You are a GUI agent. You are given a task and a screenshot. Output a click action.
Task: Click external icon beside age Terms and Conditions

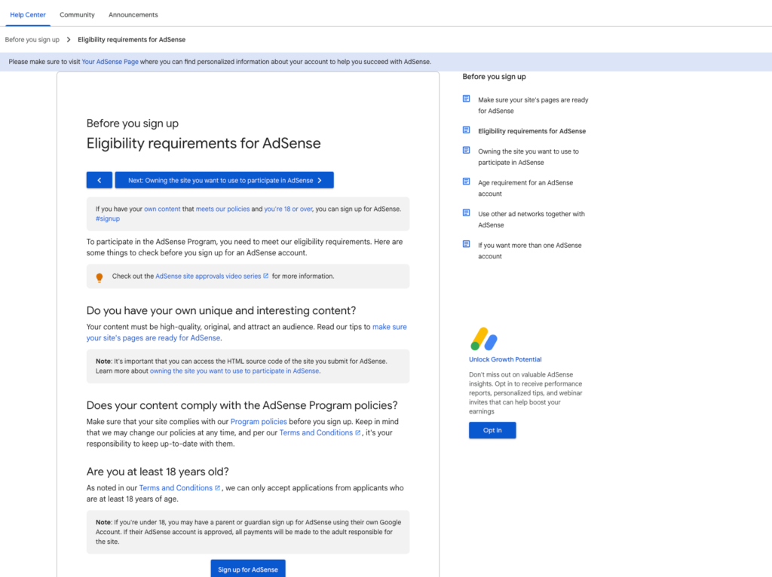click(217, 488)
